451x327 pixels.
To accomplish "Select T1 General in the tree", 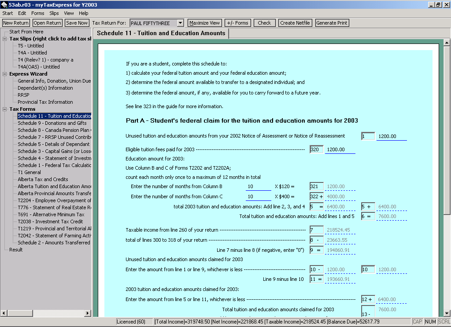I will (29, 172).
